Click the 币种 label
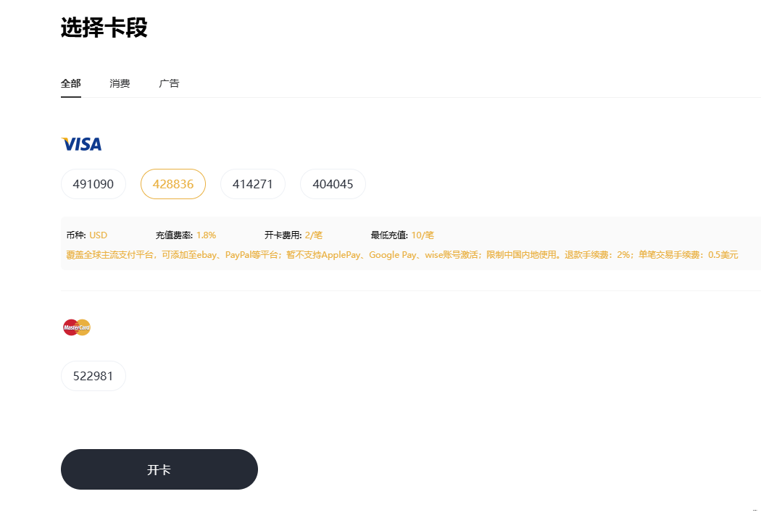The image size is (761, 515). [x=76, y=235]
